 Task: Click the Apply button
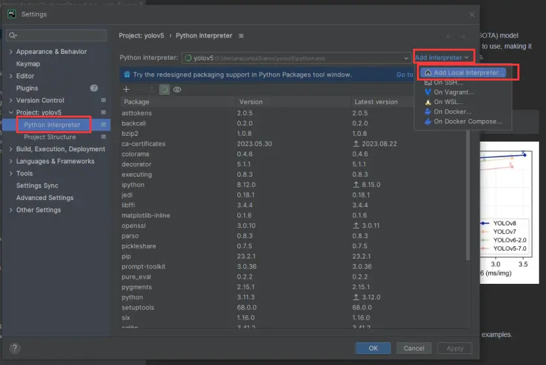455,348
